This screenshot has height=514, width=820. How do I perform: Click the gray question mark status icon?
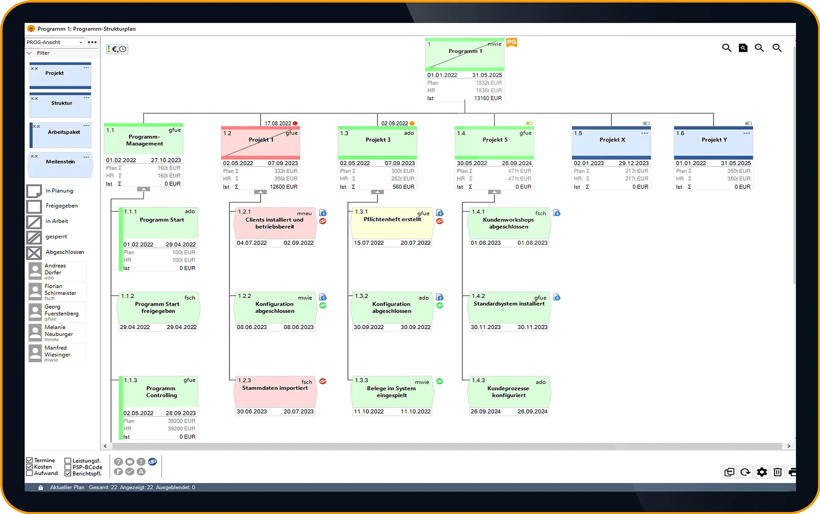[118, 461]
